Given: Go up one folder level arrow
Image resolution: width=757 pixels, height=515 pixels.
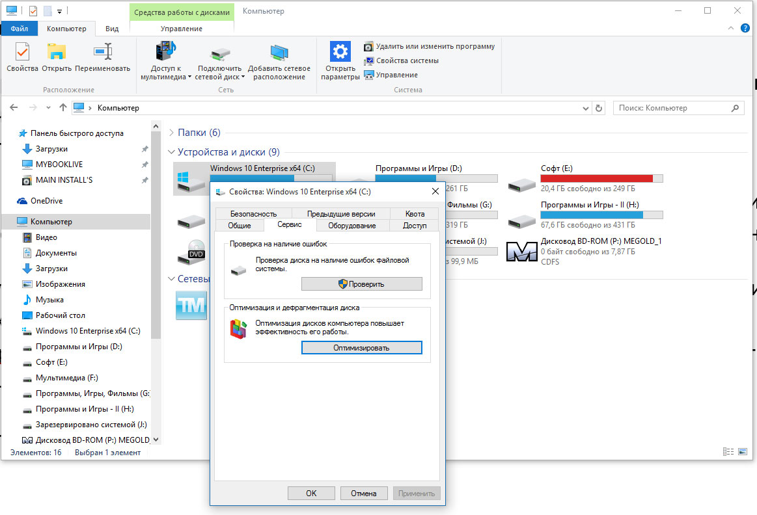Looking at the screenshot, I should click(62, 107).
